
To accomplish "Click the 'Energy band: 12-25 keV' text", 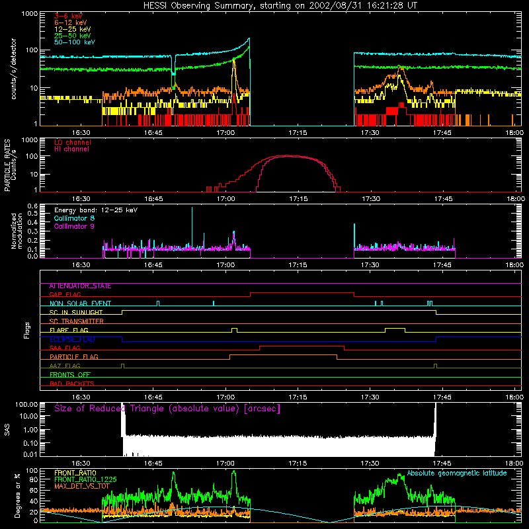I will (96, 210).
